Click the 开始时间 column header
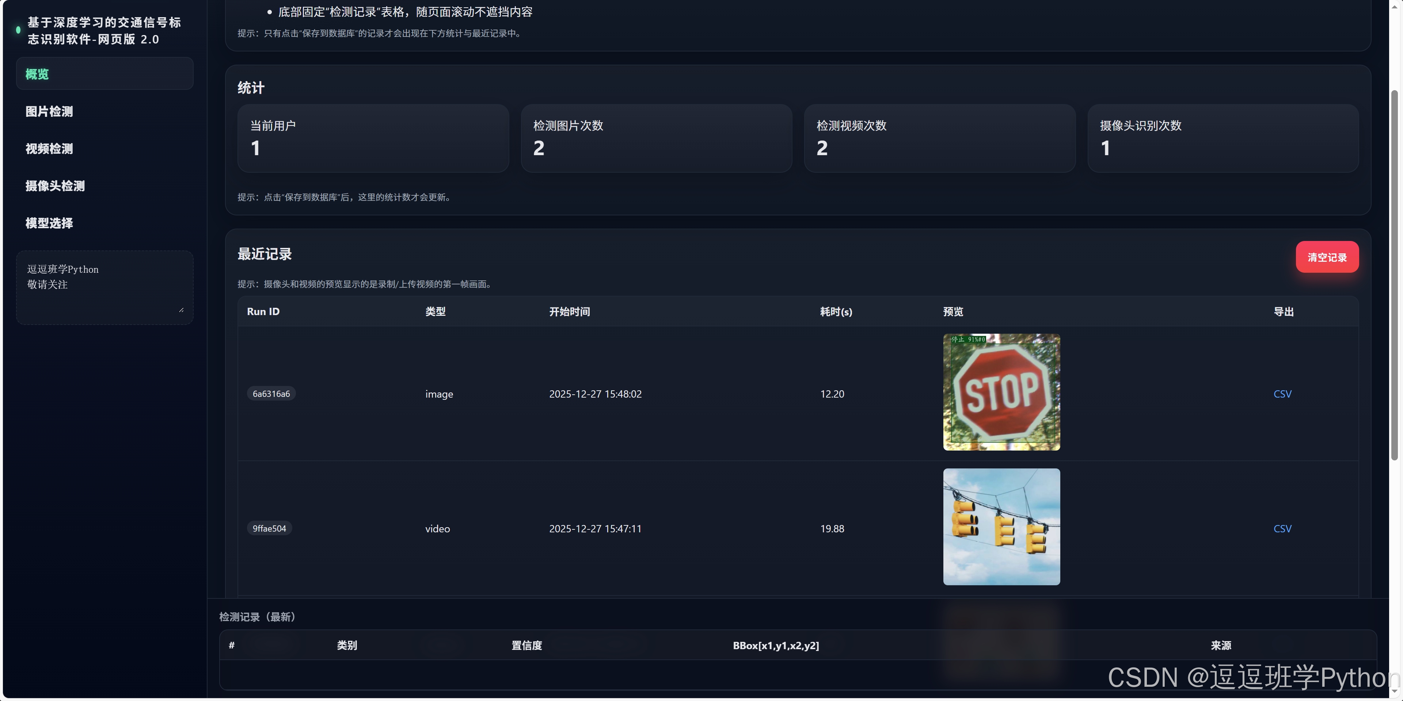This screenshot has width=1403, height=701. 569,312
